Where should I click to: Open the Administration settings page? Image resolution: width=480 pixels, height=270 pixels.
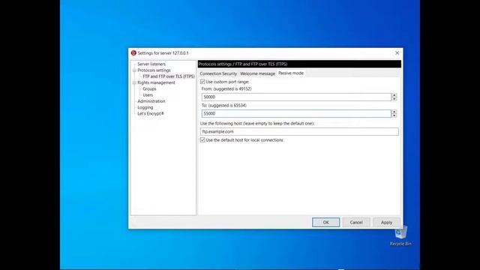pyautogui.click(x=151, y=101)
